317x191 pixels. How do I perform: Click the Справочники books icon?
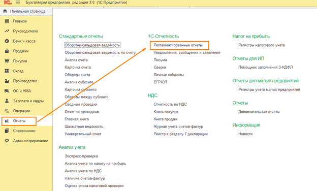pos(7,131)
